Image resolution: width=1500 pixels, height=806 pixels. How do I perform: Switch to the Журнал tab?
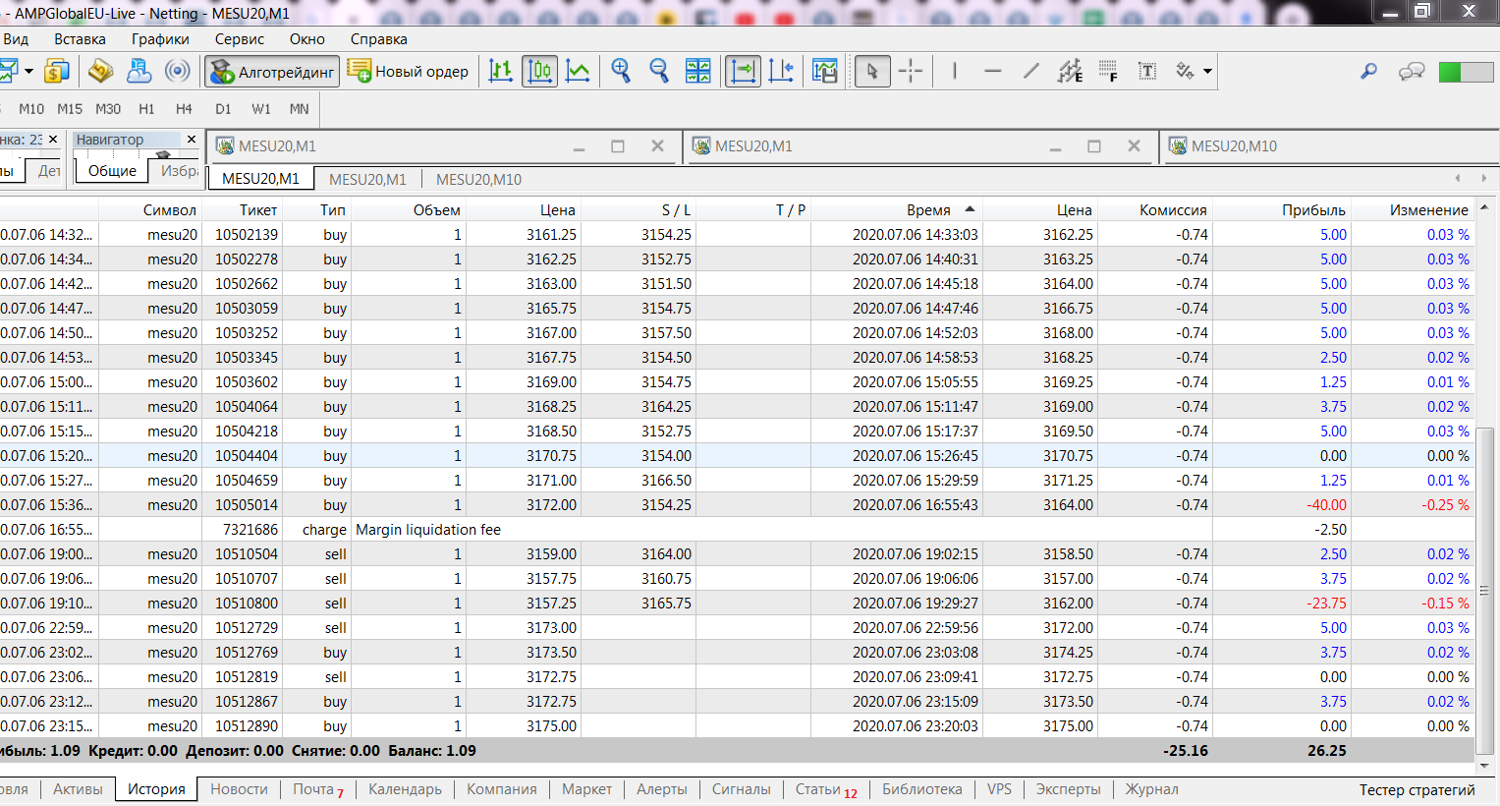click(1151, 789)
